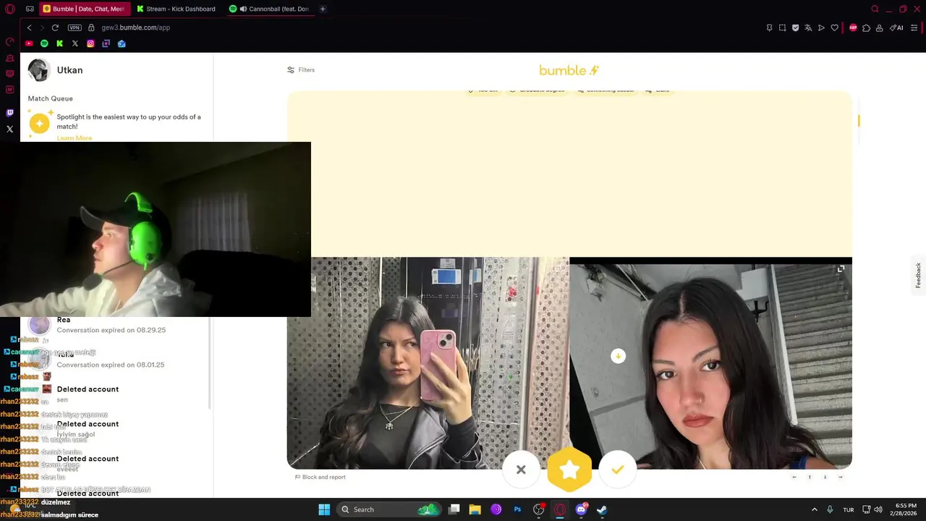Take a snapshot with the selection icon
The height and width of the screenshot is (521, 926).
[x=782, y=27]
